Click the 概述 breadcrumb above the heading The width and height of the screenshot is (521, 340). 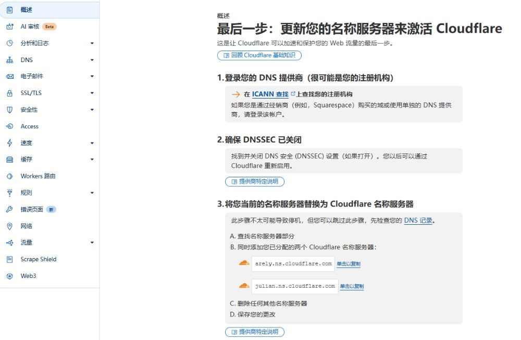tap(223, 16)
